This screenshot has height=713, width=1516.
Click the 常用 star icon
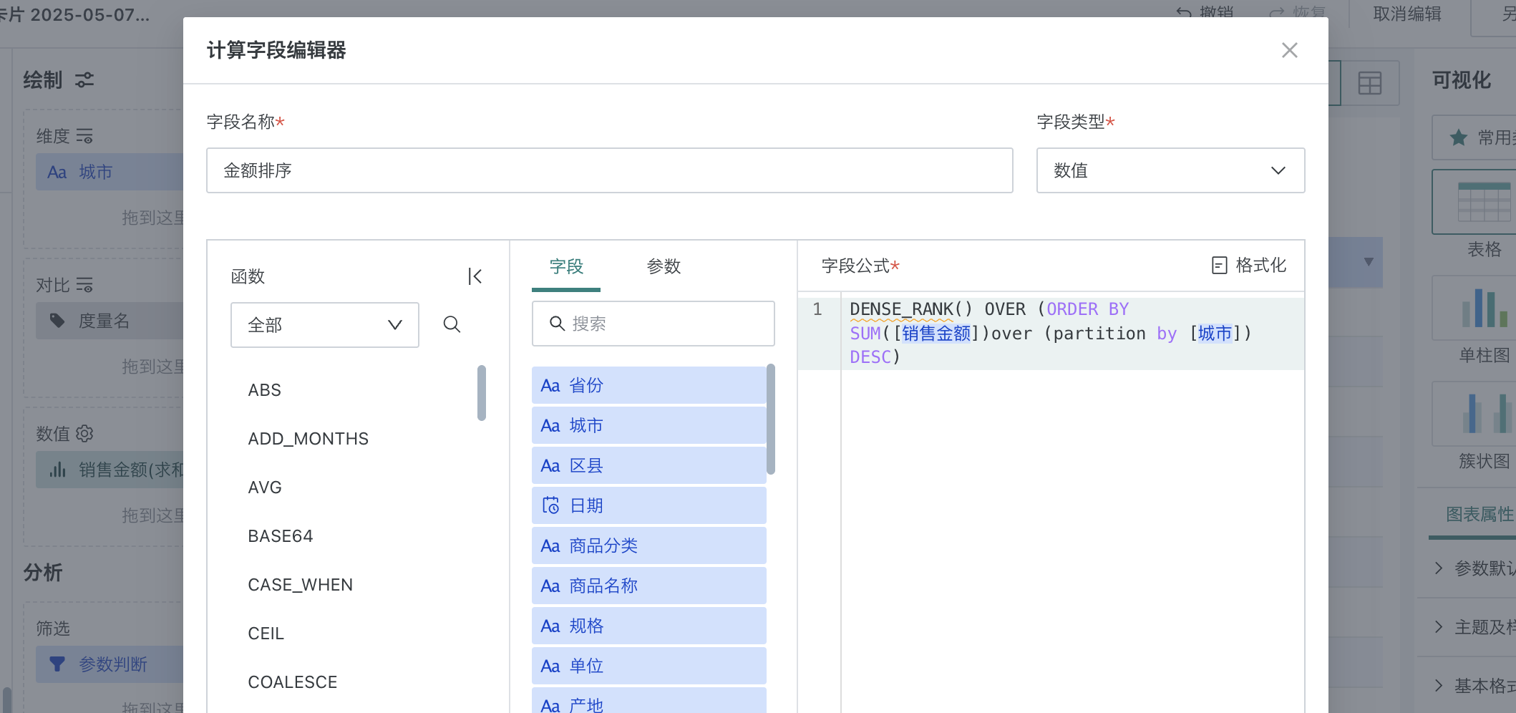(x=1459, y=137)
